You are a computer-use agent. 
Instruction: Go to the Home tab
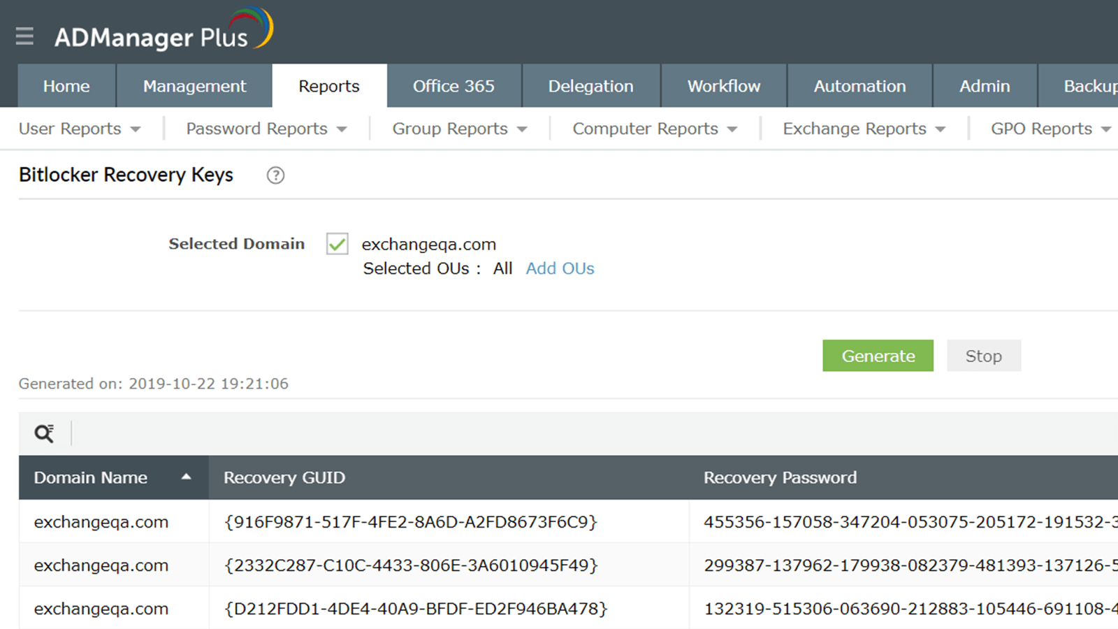pos(66,86)
